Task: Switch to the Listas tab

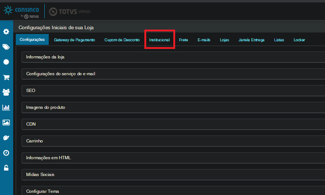Action: pos(279,40)
